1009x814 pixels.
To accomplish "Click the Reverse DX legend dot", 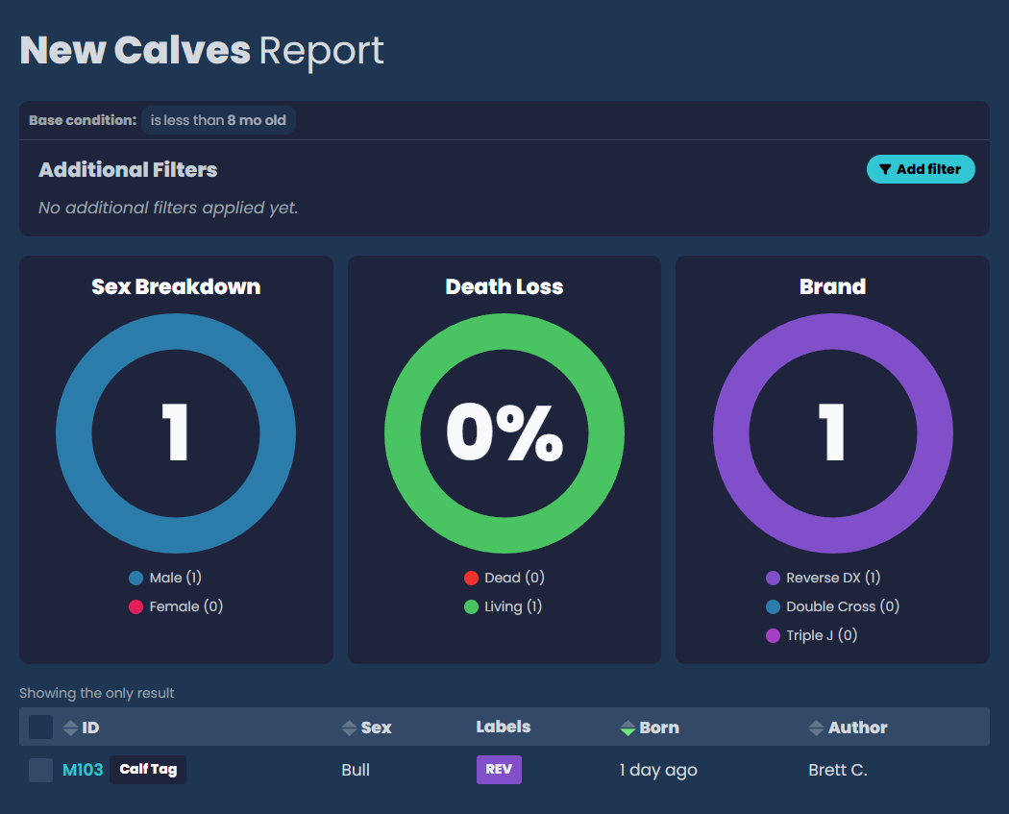I will point(773,578).
